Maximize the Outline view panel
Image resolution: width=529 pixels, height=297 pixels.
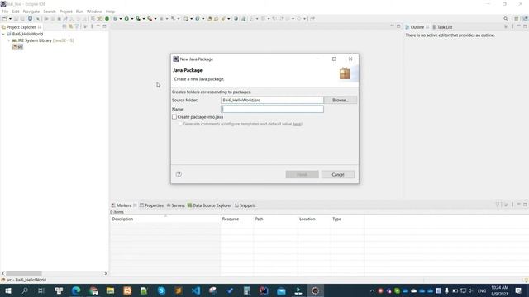pyautogui.click(x=525, y=26)
